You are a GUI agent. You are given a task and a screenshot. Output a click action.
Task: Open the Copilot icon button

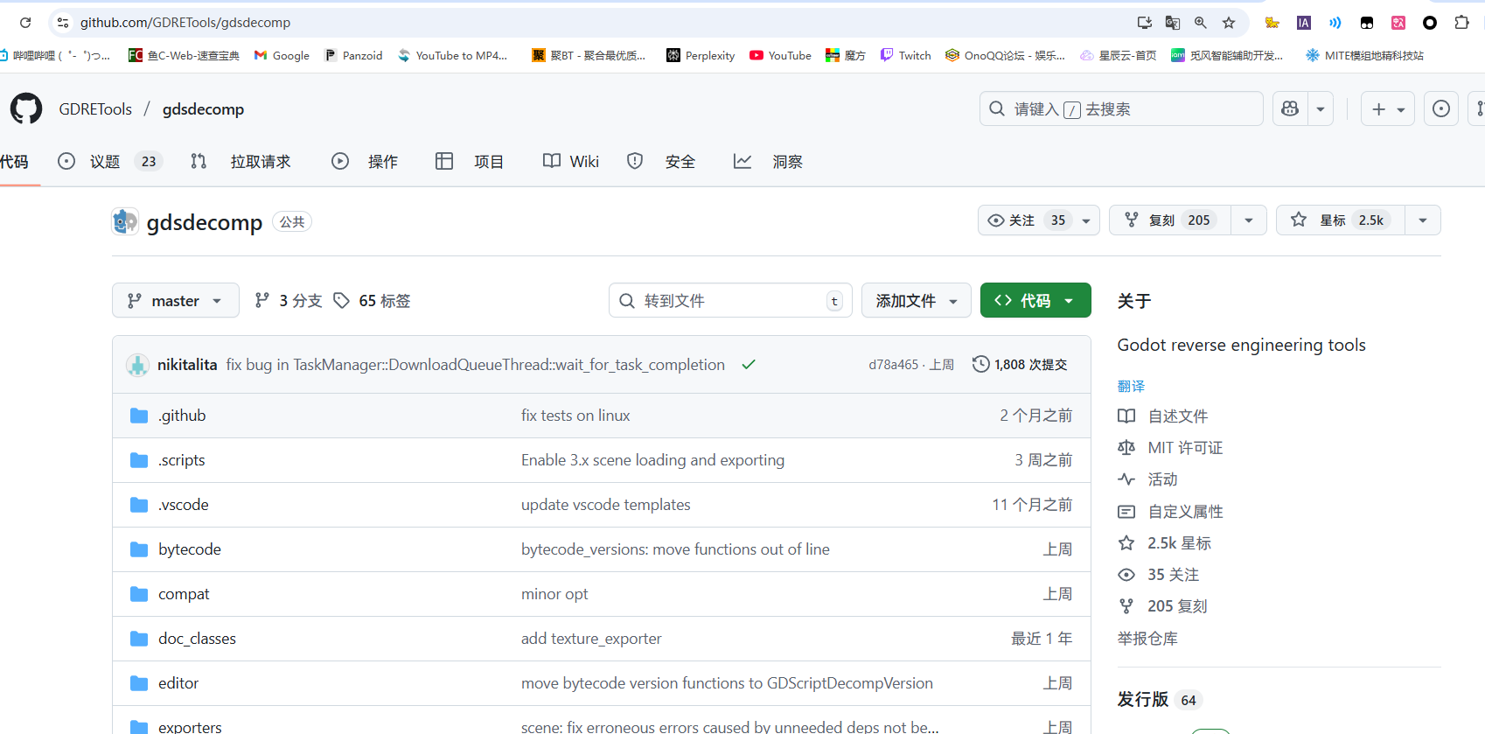[x=1290, y=109]
